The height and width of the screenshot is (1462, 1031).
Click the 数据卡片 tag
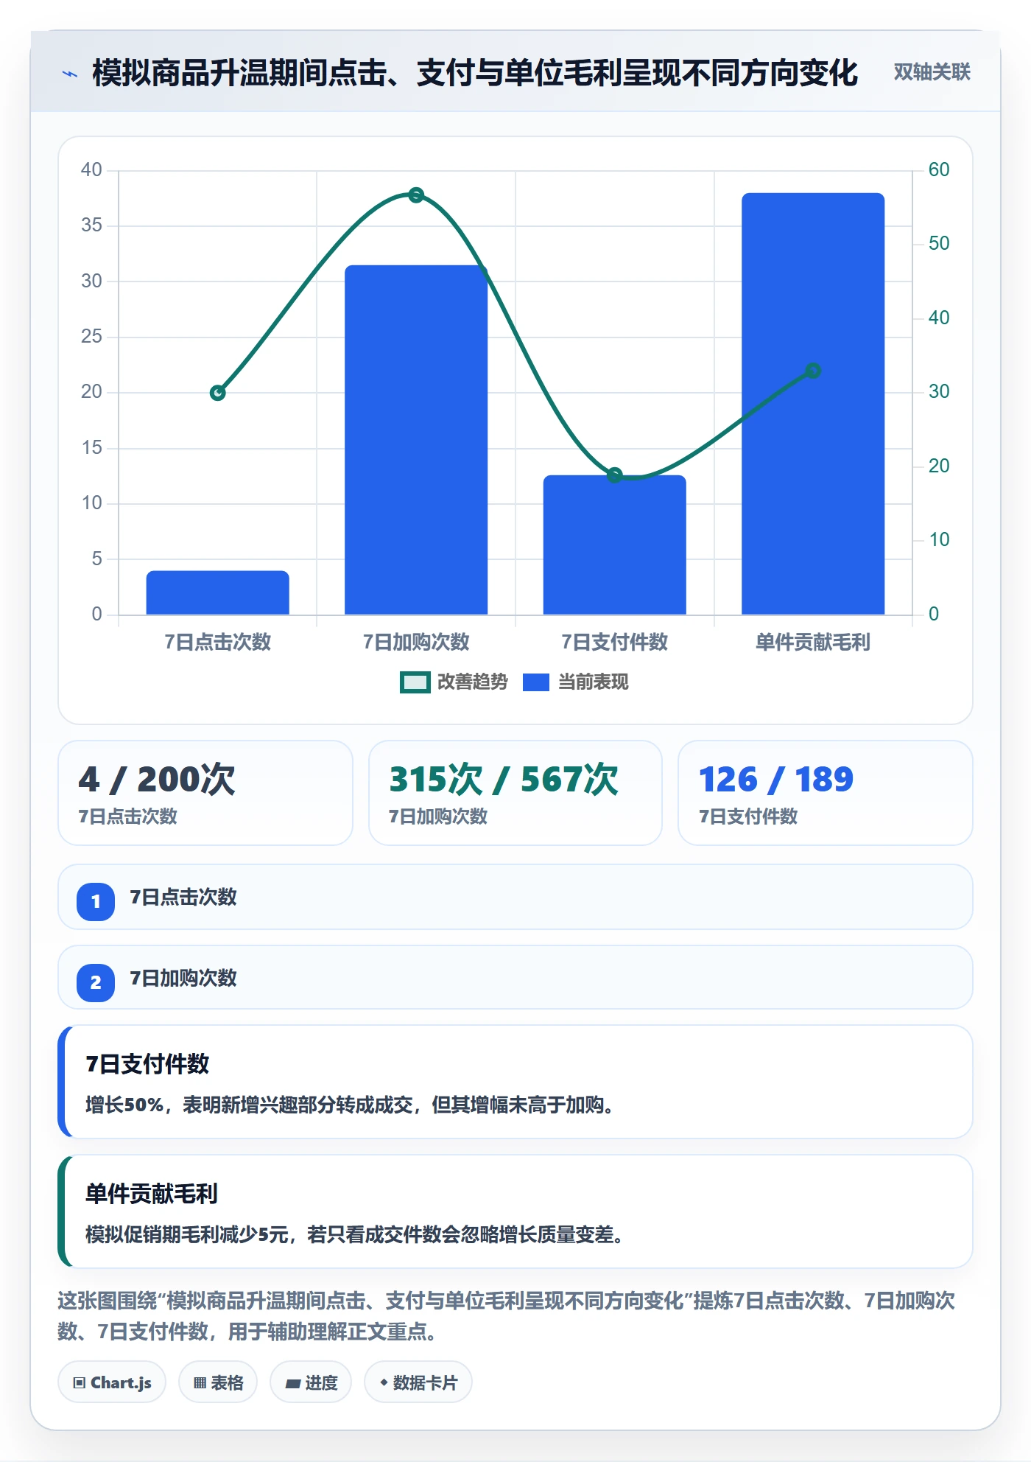(418, 1382)
